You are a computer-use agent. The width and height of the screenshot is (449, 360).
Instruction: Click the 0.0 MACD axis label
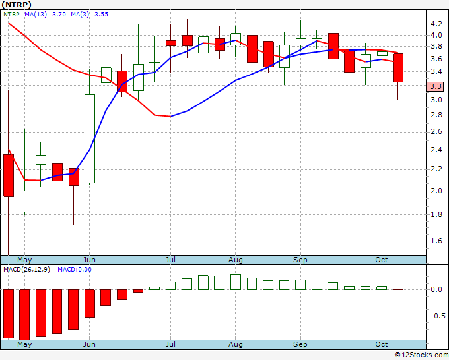436,289
